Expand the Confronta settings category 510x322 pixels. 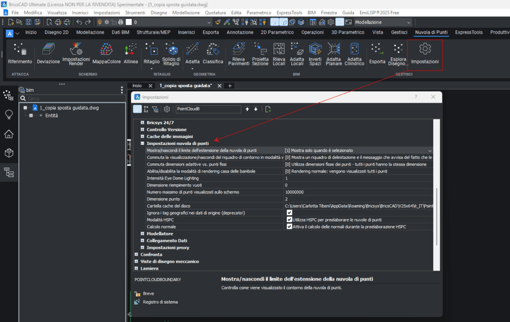pyautogui.click(x=136, y=254)
